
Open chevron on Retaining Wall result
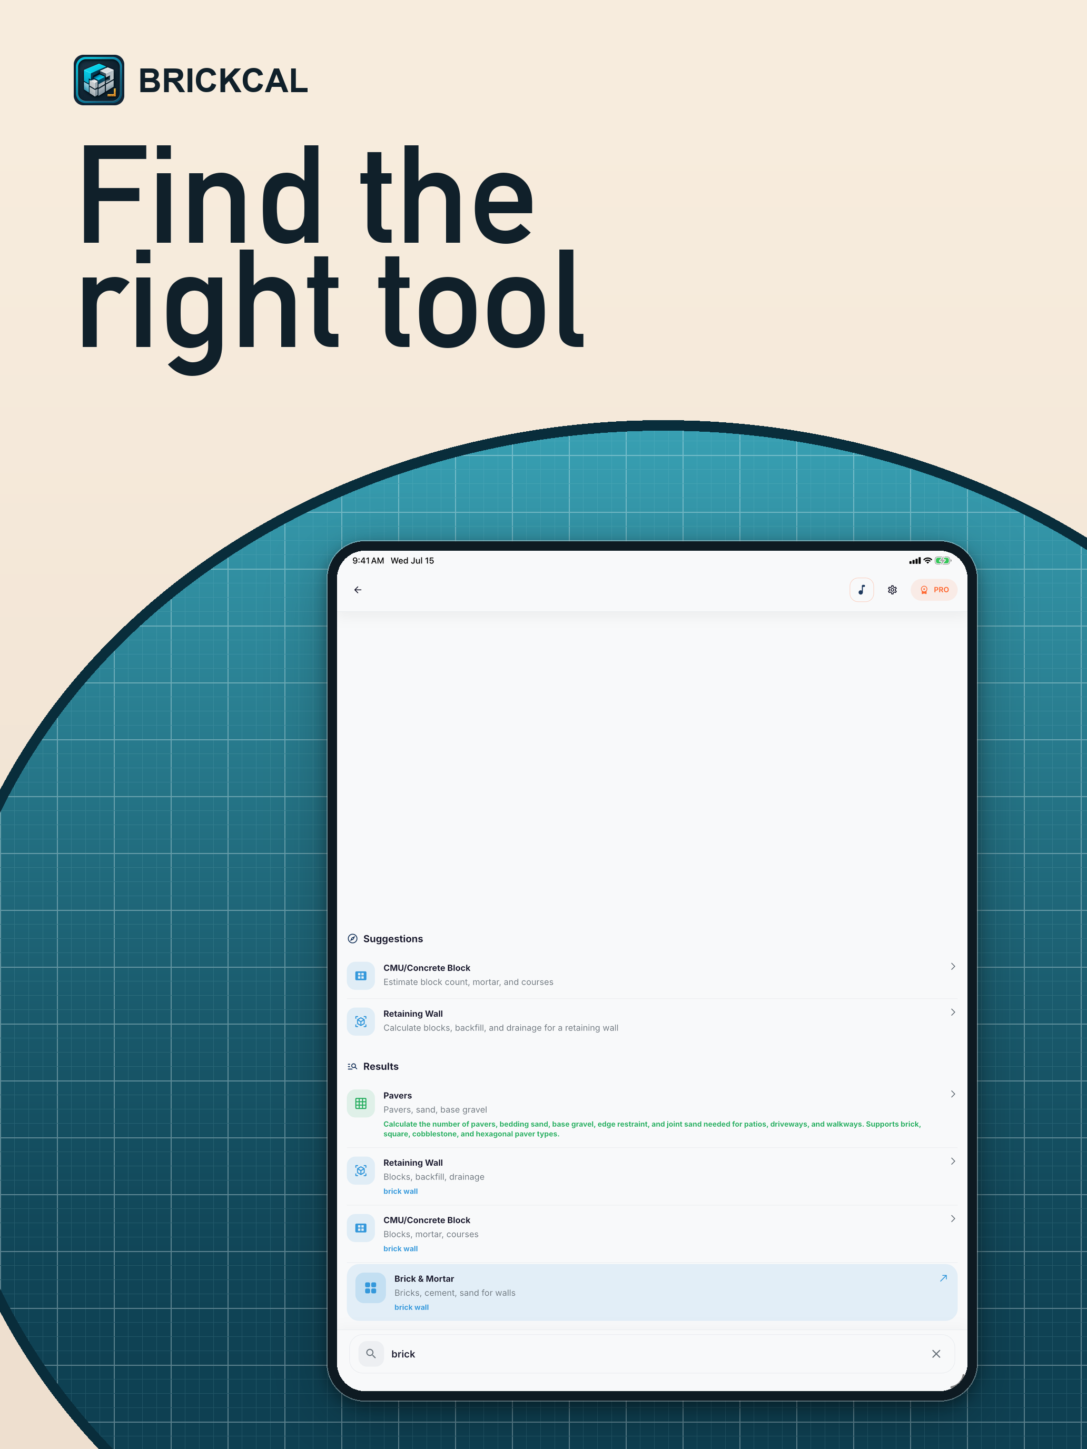pyautogui.click(x=953, y=1161)
